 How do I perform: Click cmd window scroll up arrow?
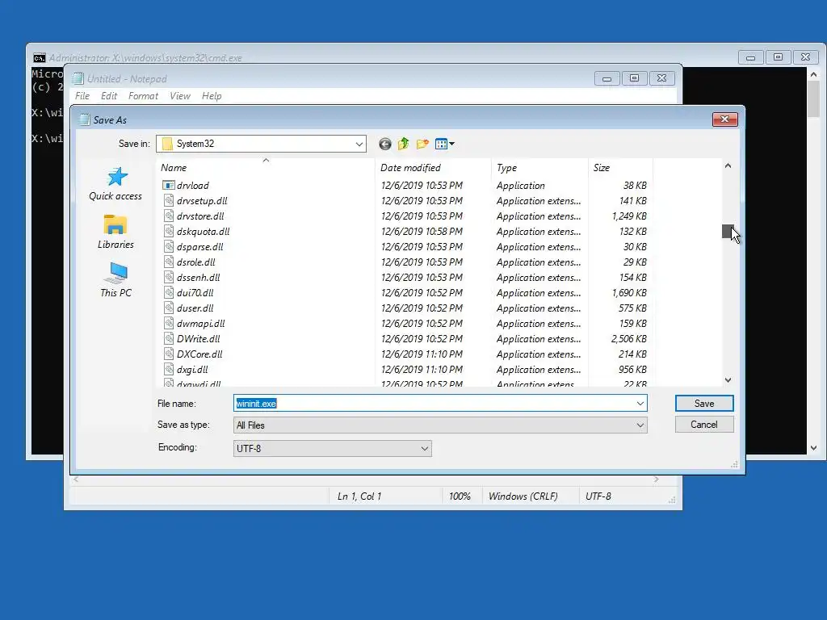tap(814, 75)
